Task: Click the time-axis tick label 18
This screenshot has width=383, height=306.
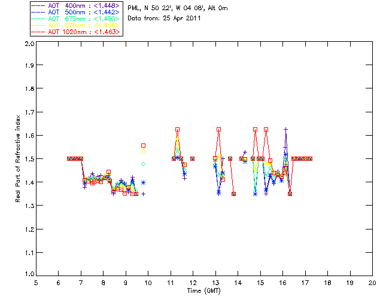Action: point(327,283)
